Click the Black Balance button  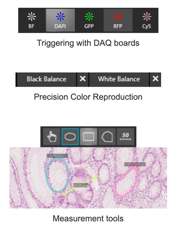coord(47,79)
